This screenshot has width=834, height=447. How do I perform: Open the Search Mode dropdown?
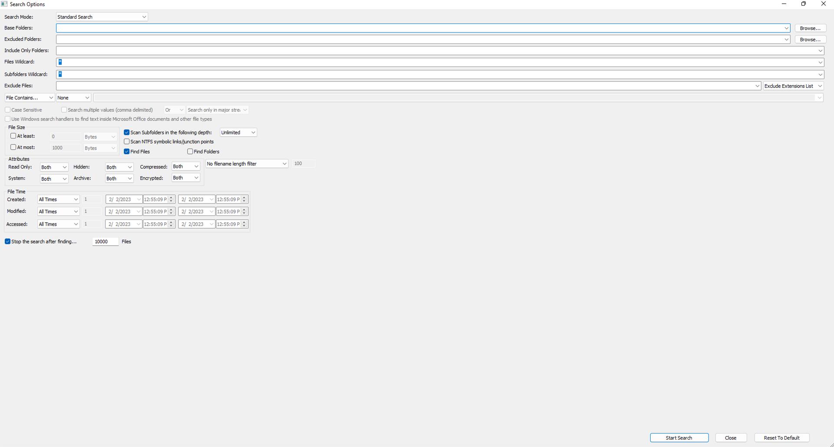(x=102, y=17)
